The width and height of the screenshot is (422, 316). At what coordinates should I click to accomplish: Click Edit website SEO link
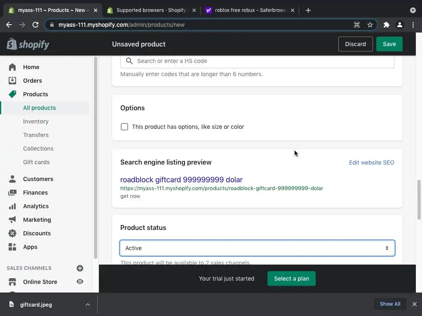[371, 163]
